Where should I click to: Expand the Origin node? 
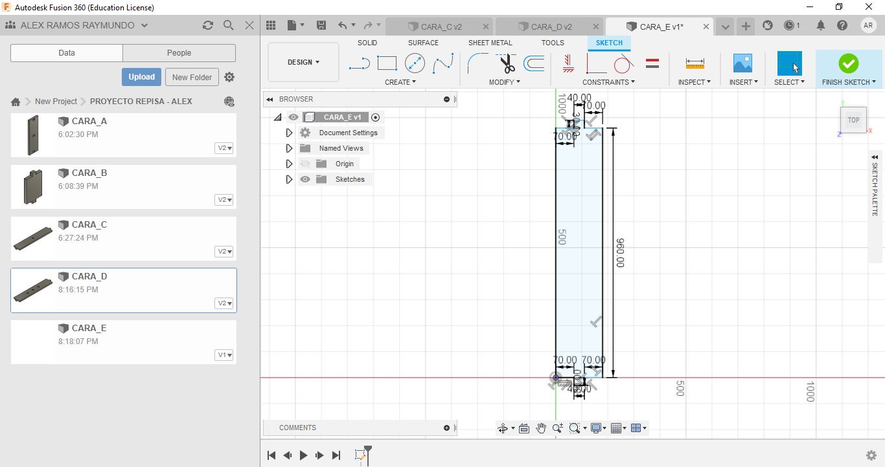[x=289, y=164]
